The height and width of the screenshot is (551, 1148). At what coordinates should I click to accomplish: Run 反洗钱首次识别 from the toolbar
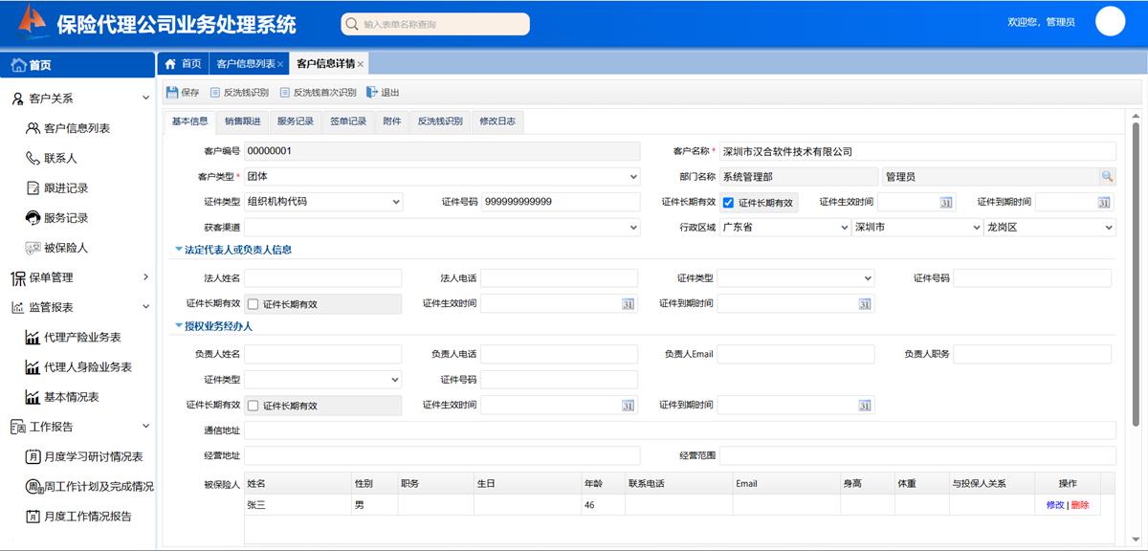coord(318,93)
